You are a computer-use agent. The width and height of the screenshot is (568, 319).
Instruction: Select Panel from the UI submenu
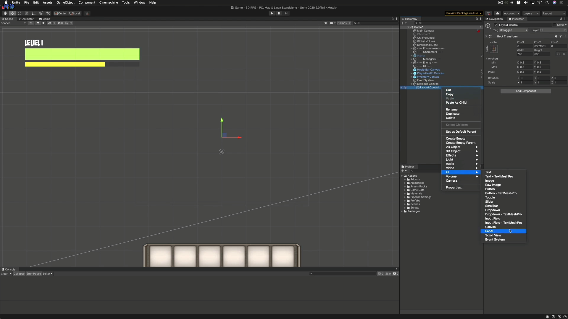coord(503,231)
